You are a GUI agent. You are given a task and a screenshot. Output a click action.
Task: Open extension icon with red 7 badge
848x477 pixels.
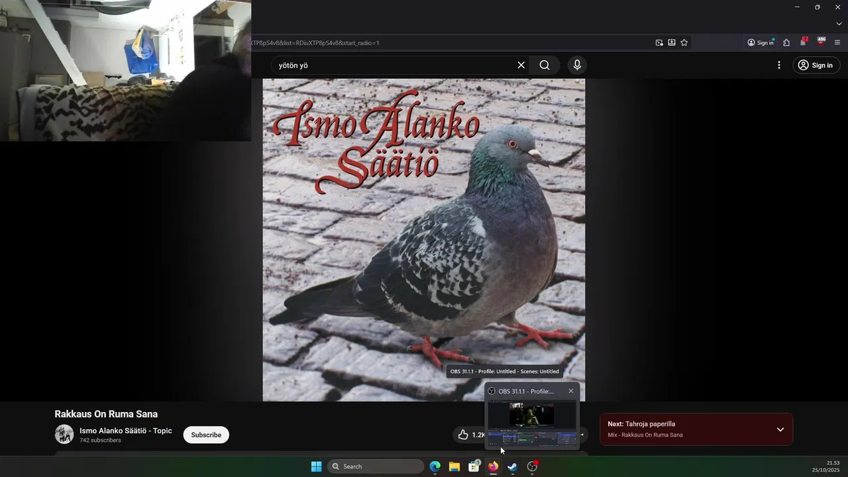click(x=804, y=42)
